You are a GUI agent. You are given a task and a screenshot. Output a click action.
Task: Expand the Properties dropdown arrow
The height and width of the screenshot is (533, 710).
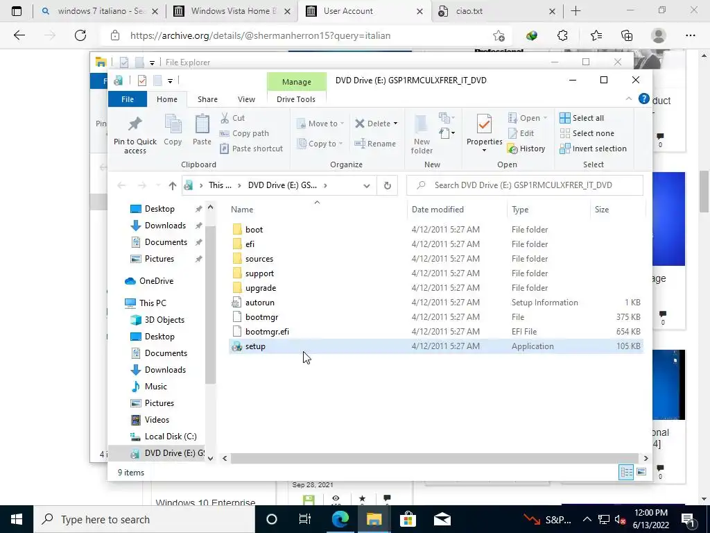[484, 151]
